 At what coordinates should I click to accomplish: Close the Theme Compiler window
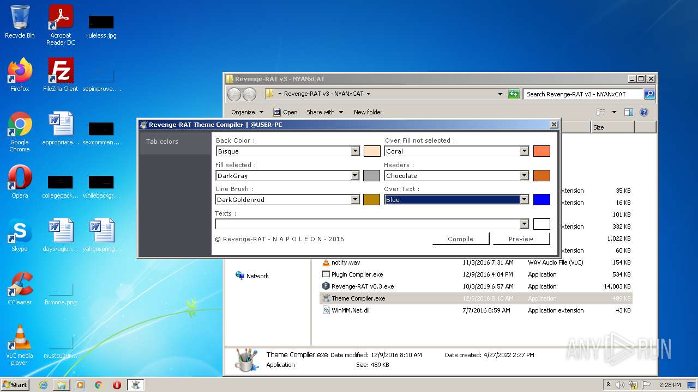point(554,125)
